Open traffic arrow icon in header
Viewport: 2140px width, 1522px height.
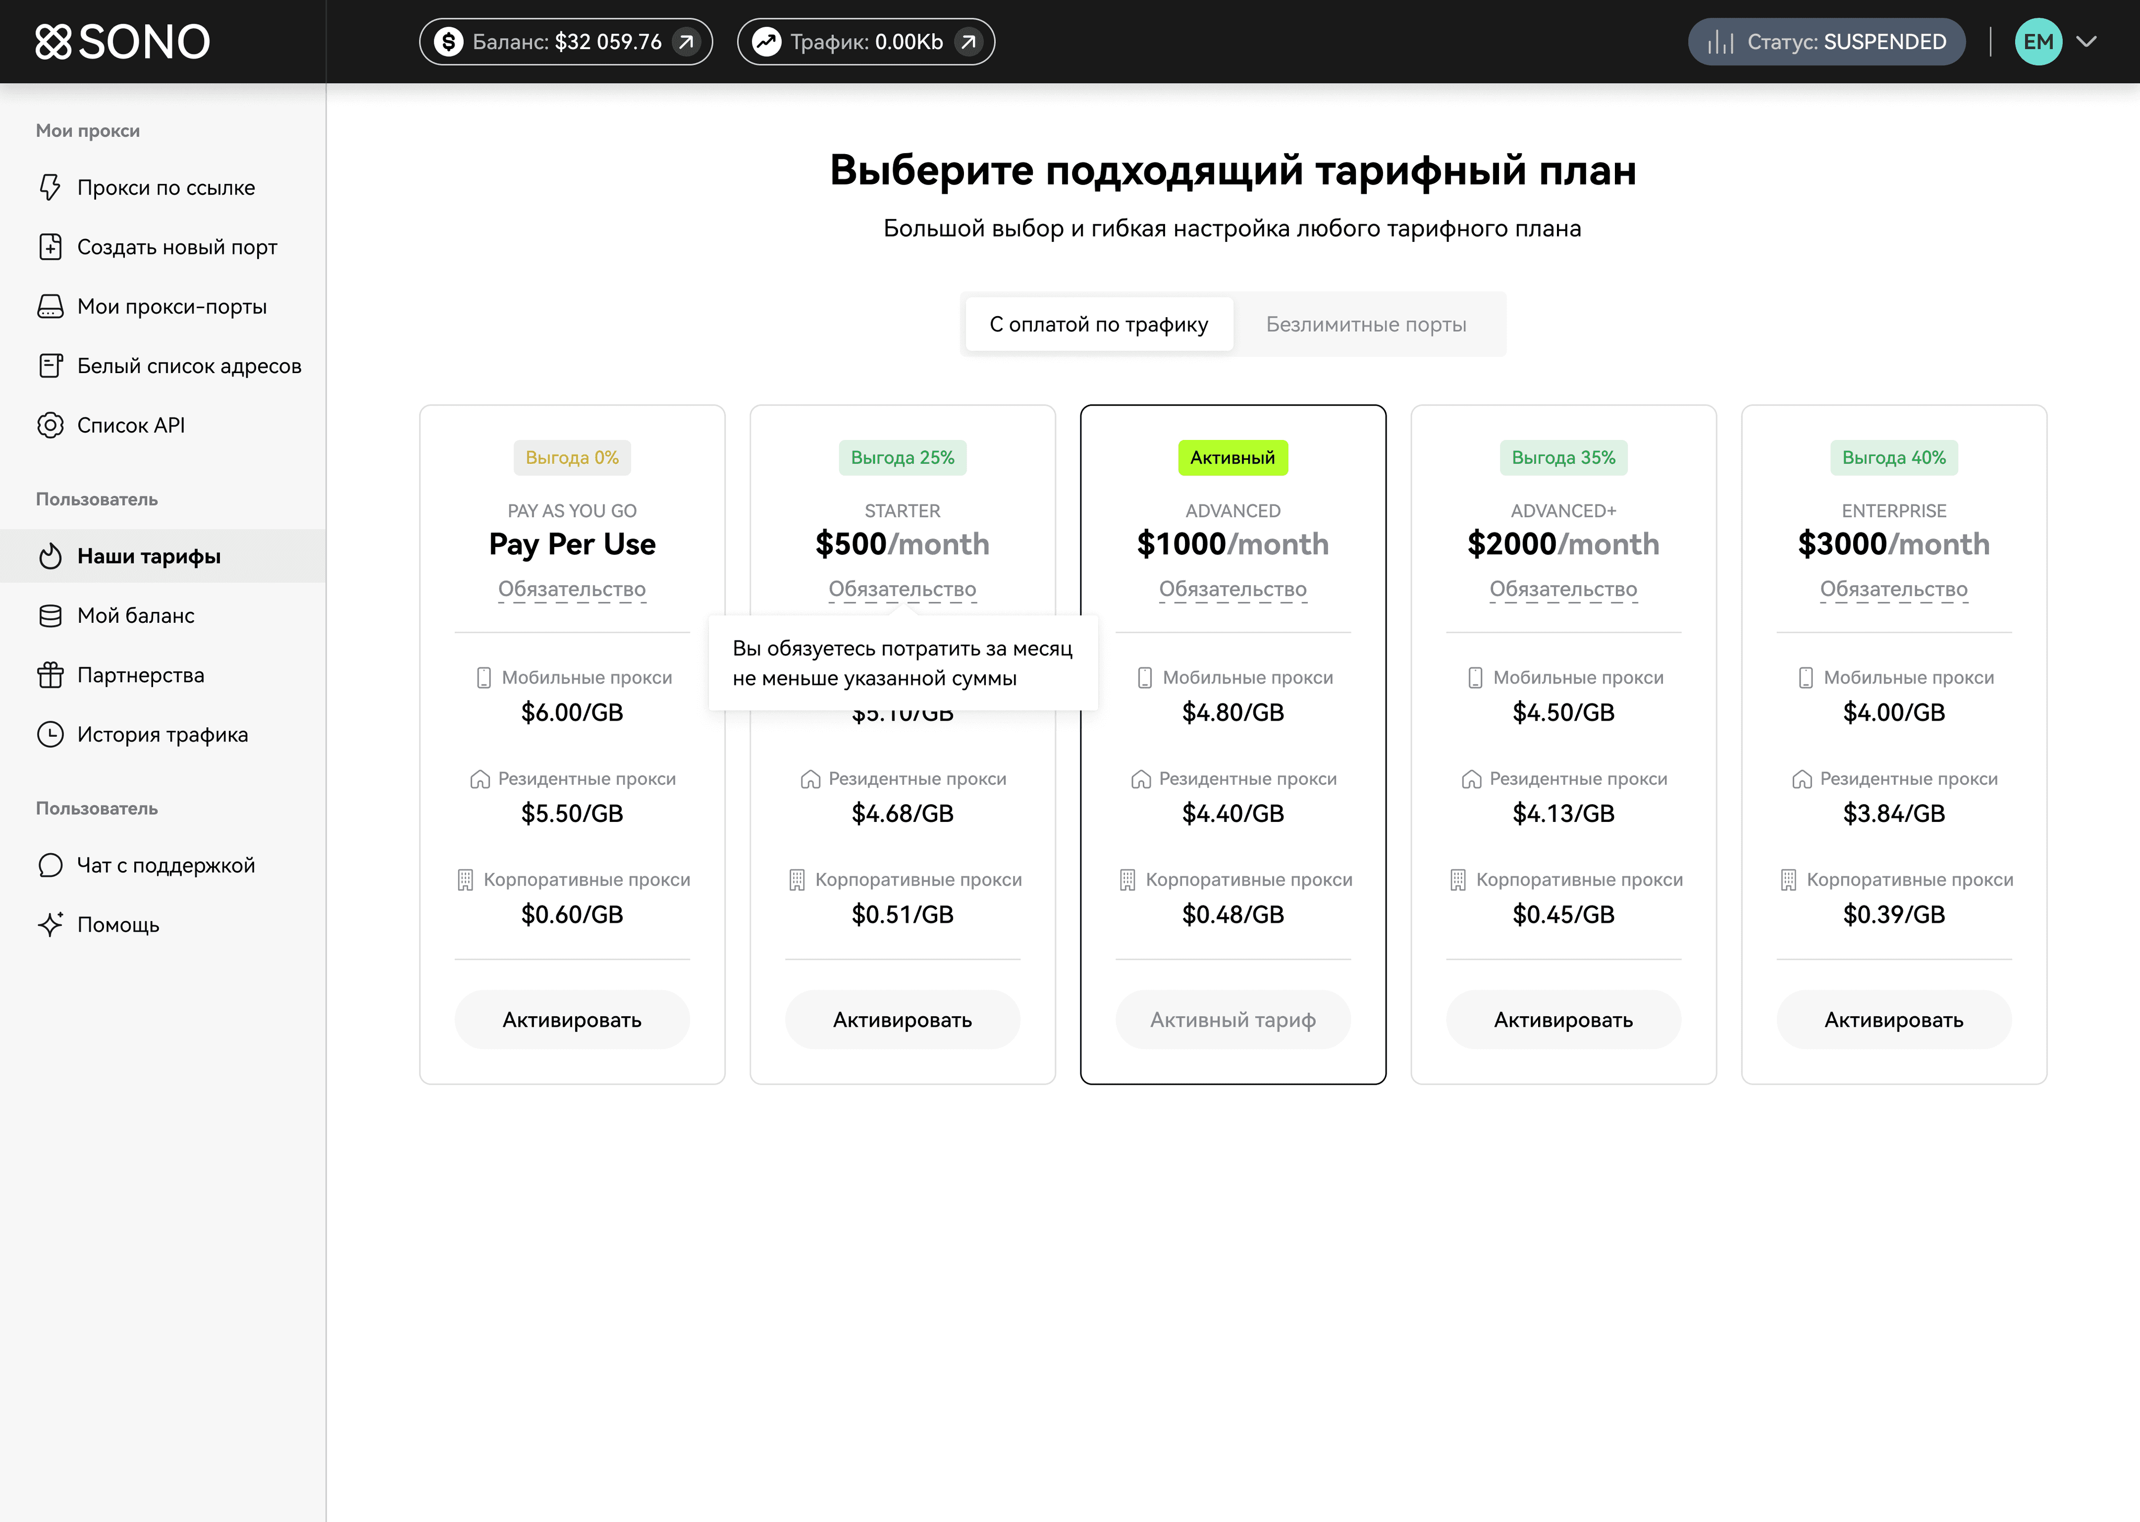pos(968,41)
